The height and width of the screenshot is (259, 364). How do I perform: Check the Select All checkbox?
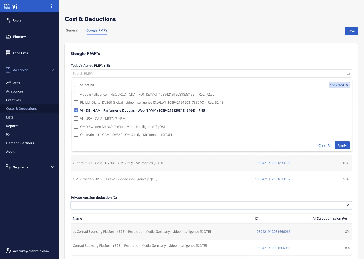click(76, 85)
